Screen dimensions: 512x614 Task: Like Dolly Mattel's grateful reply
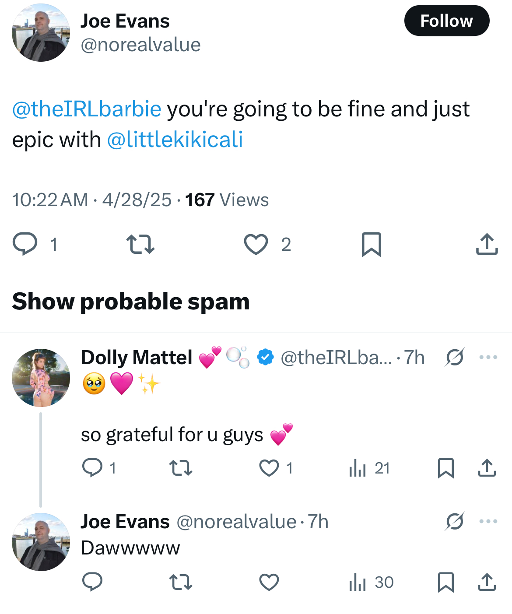269,468
